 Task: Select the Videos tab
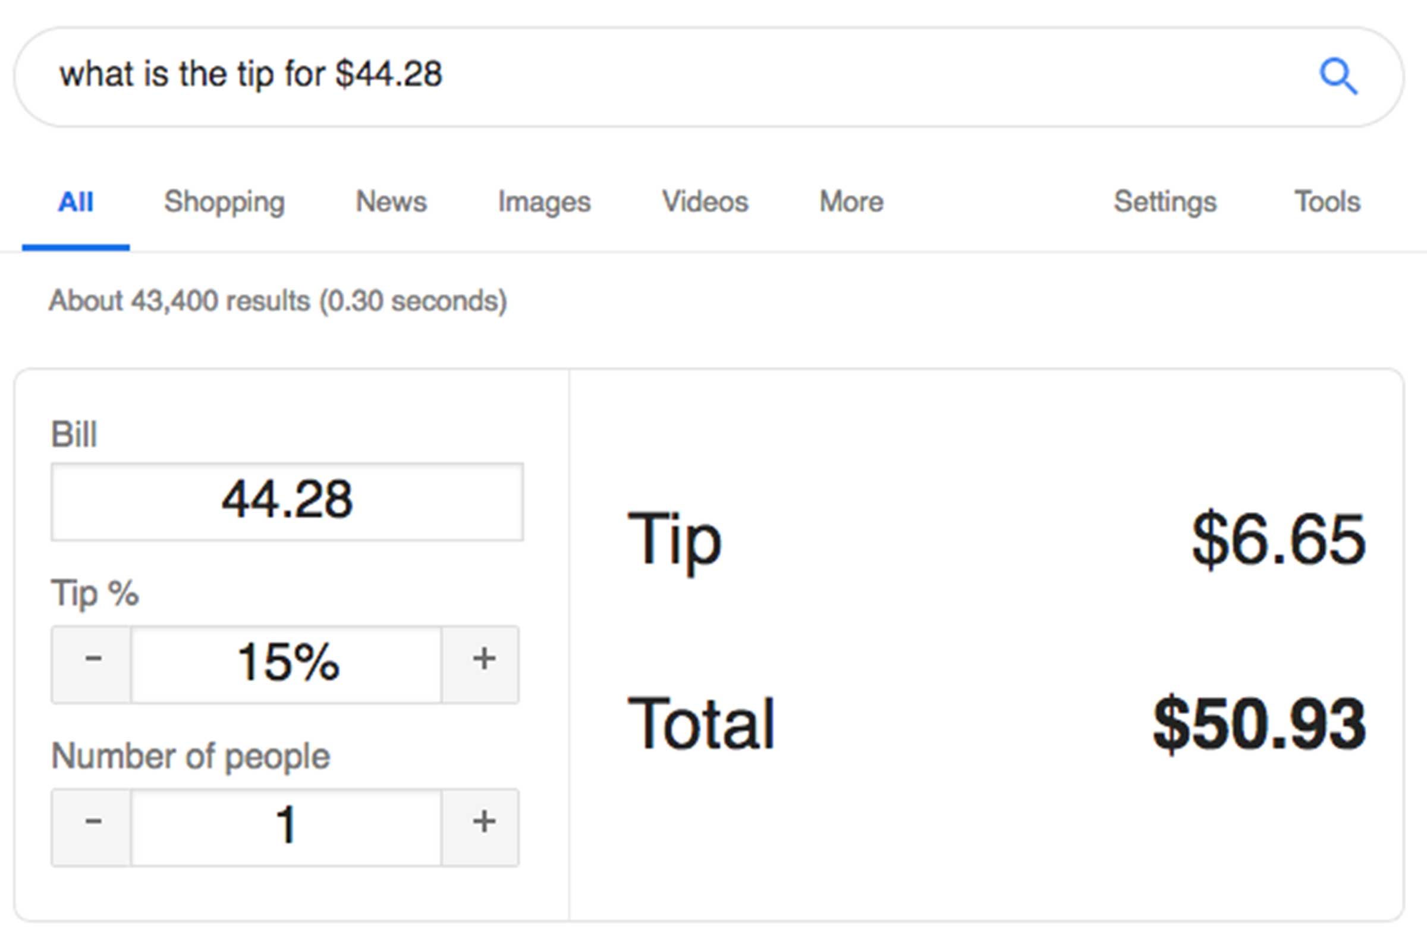(705, 202)
